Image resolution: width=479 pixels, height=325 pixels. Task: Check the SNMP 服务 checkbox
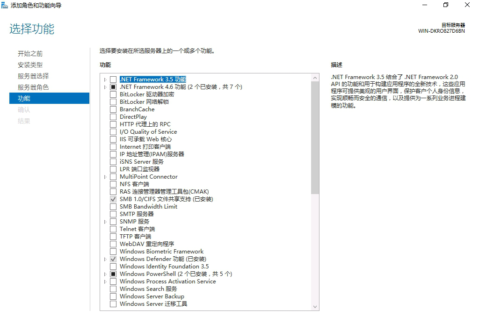[113, 222]
